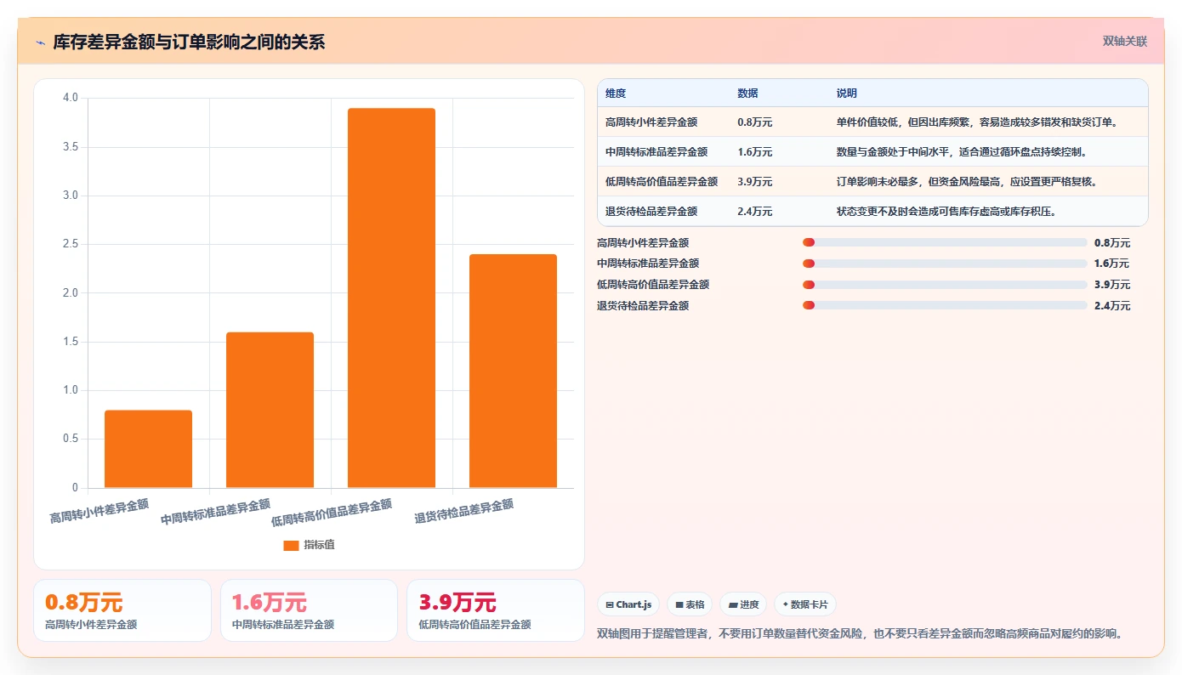Image resolution: width=1182 pixels, height=675 pixels.
Task: Click the 1.6万元 data card
Action: tap(309, 610)
